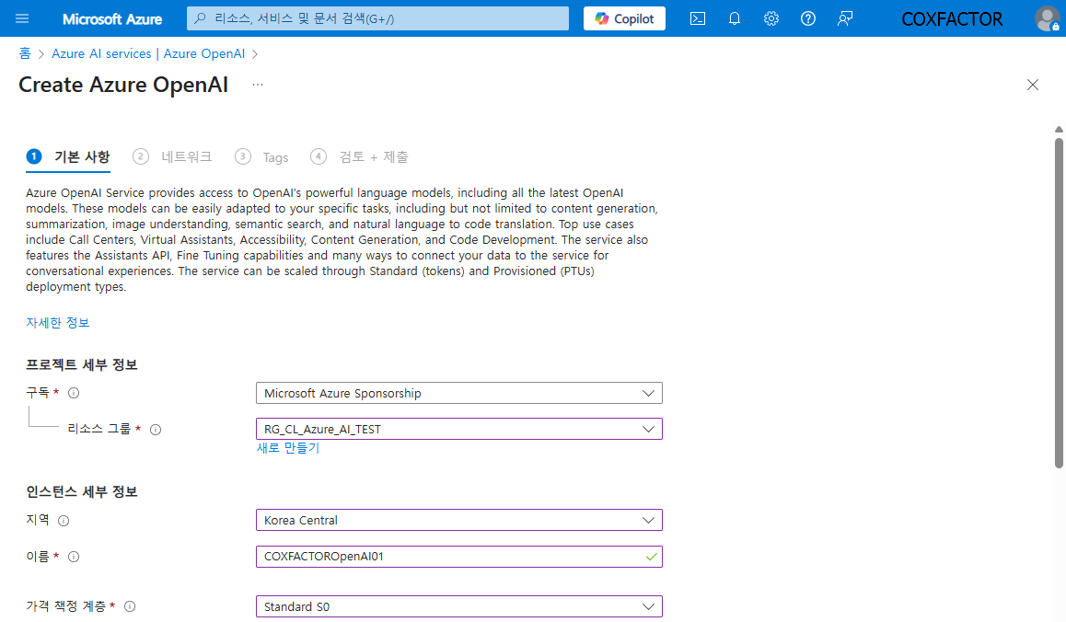The height and width of the screenshot is (622, 1066).
Task: Switch to the Tags tab
Action: [261, 157]
